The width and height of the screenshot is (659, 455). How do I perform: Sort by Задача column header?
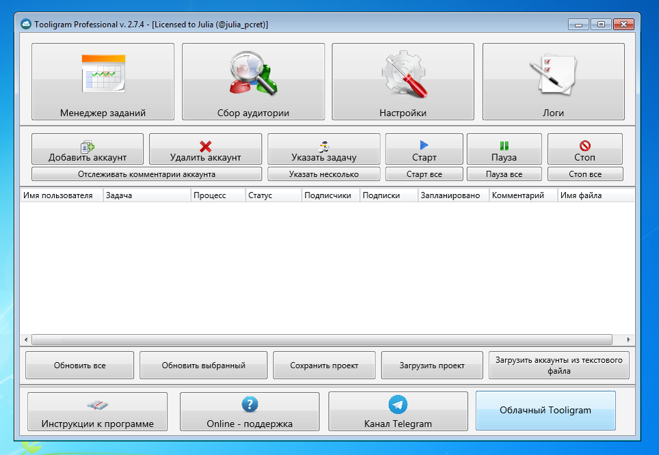tap(147, 195)
